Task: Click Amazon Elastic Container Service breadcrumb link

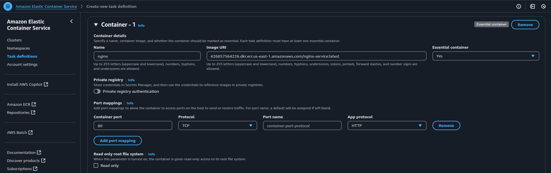Action: click(x=46, y=6)
